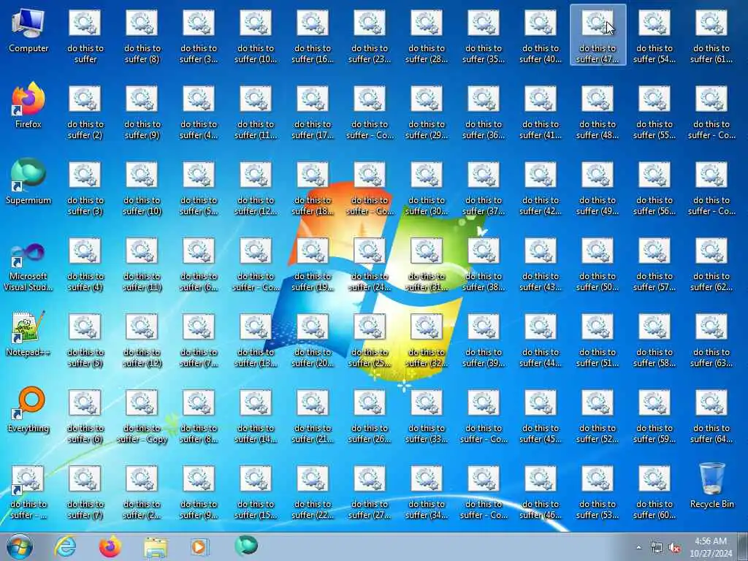The height and width of the screenshot is (561, 748).
Task: Select the "do this to suffer (44..." file
Action: click(541, 340)
